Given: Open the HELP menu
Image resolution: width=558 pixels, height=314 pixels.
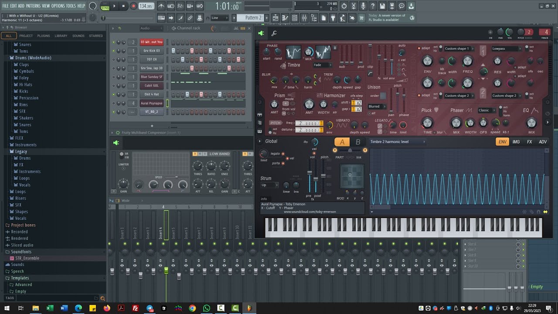Looking at the screenshot, I should pos(82,6).
